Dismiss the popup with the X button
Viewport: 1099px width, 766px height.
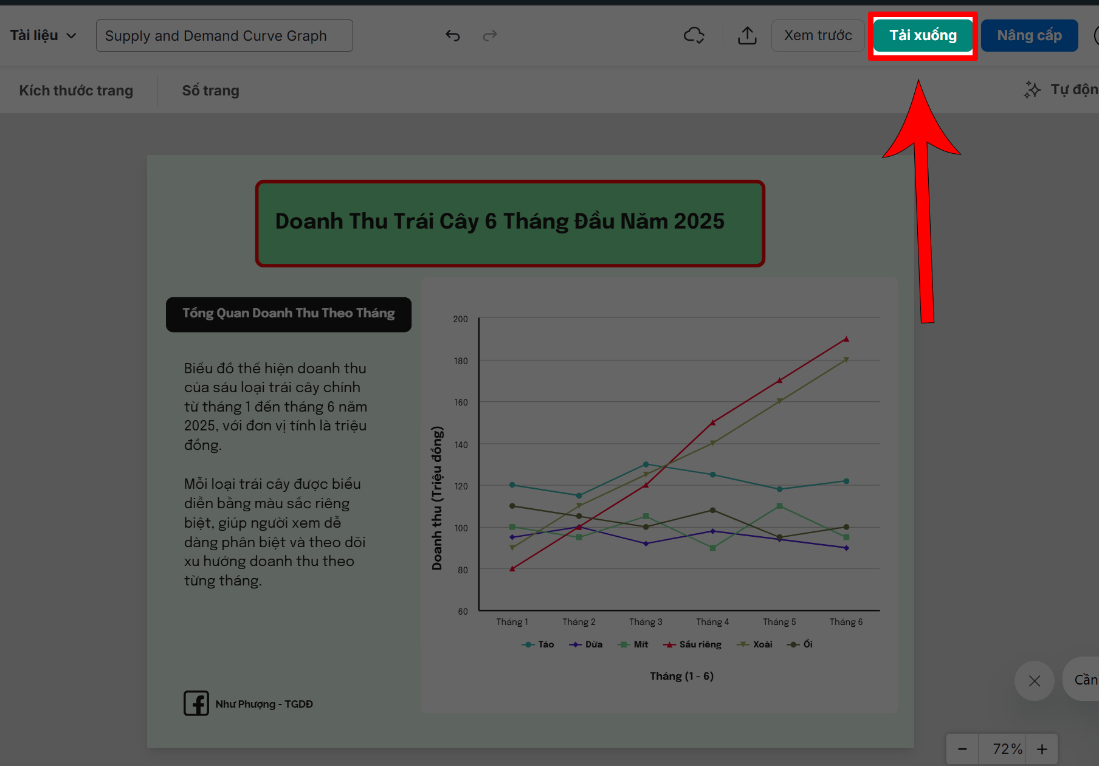pyautogui.click(x=1034, y=680)
